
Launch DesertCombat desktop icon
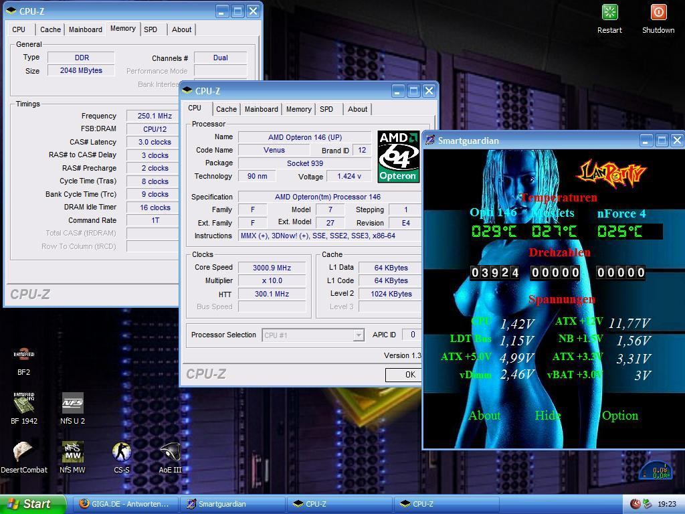pos(23,456)
